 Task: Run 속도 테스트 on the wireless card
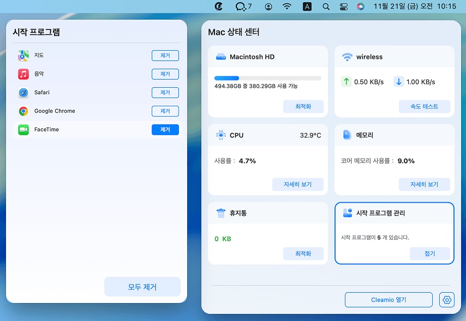[x=424, y=106]
